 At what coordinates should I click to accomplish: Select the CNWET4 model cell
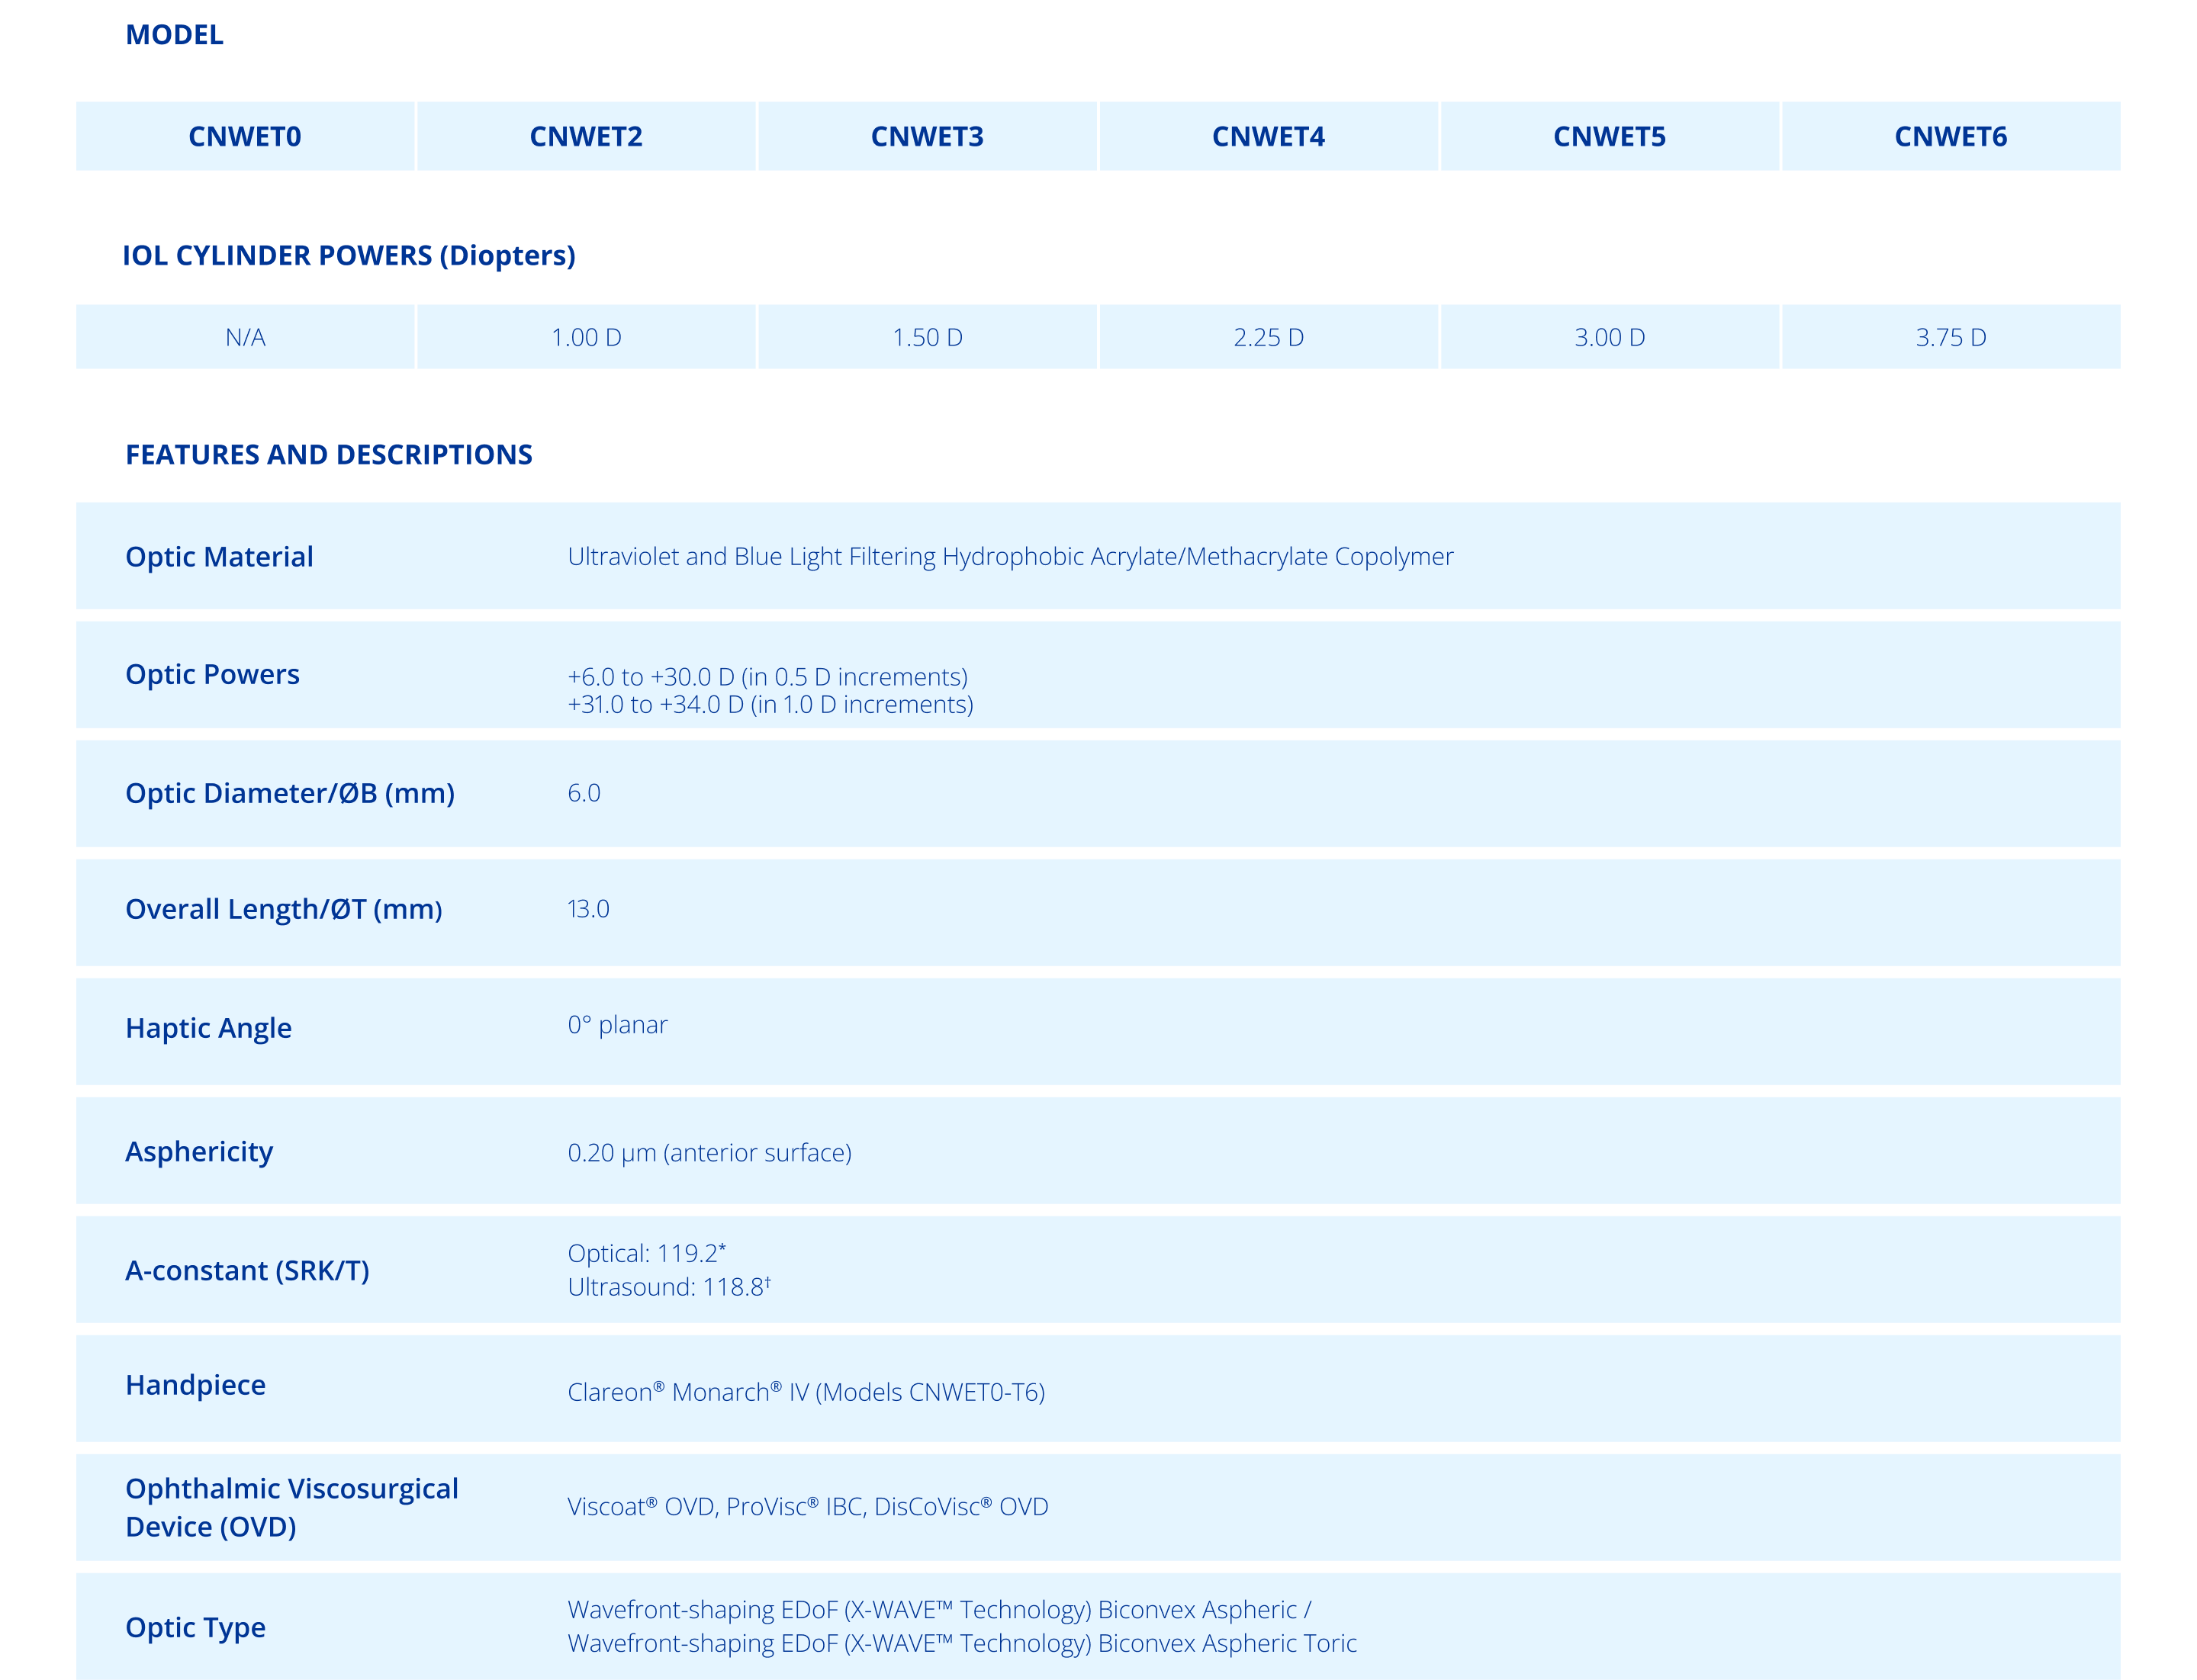point(1269,136)
